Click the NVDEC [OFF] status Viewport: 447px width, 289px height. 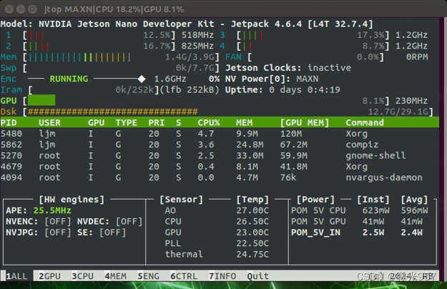point(129,222)
